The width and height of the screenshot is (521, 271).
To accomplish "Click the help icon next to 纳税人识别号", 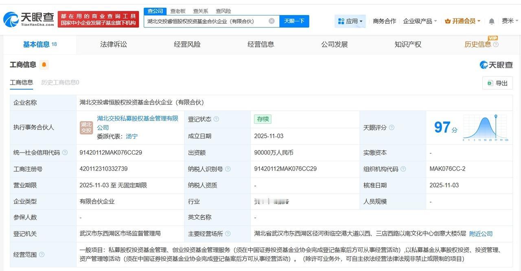I will (228, 169).
